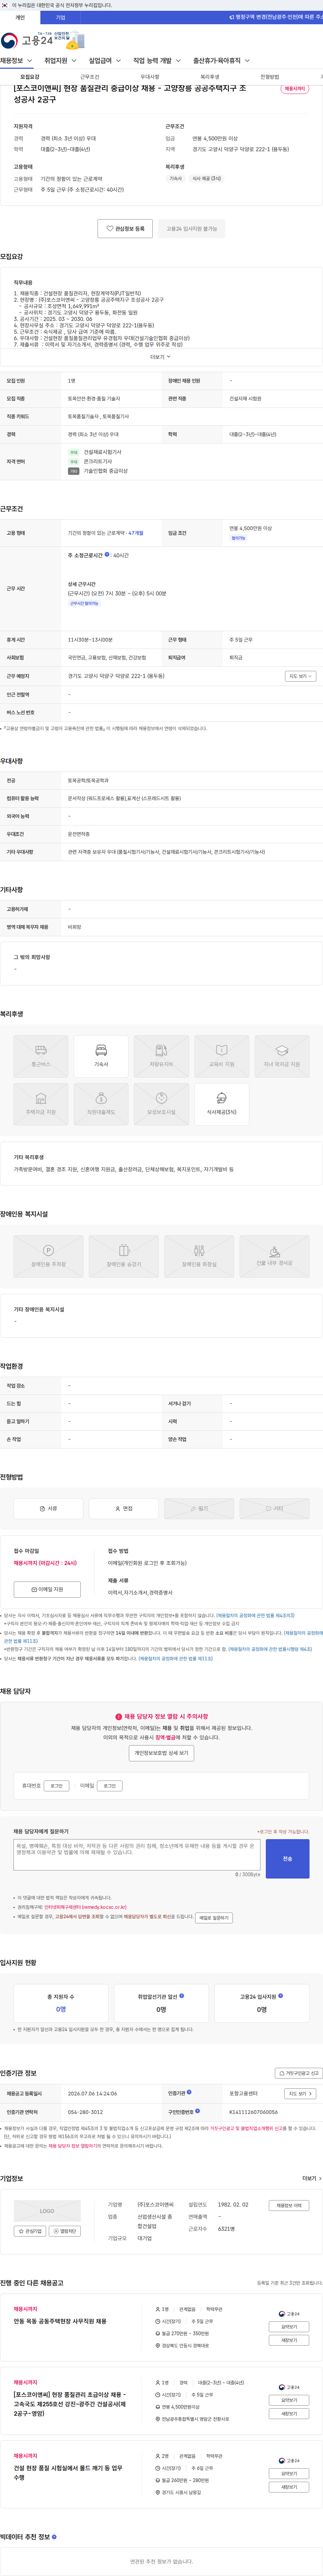Viewport: 323px width, 2576px height.
Task: Click the company LOGO thumbnail
Action: 47,2211
